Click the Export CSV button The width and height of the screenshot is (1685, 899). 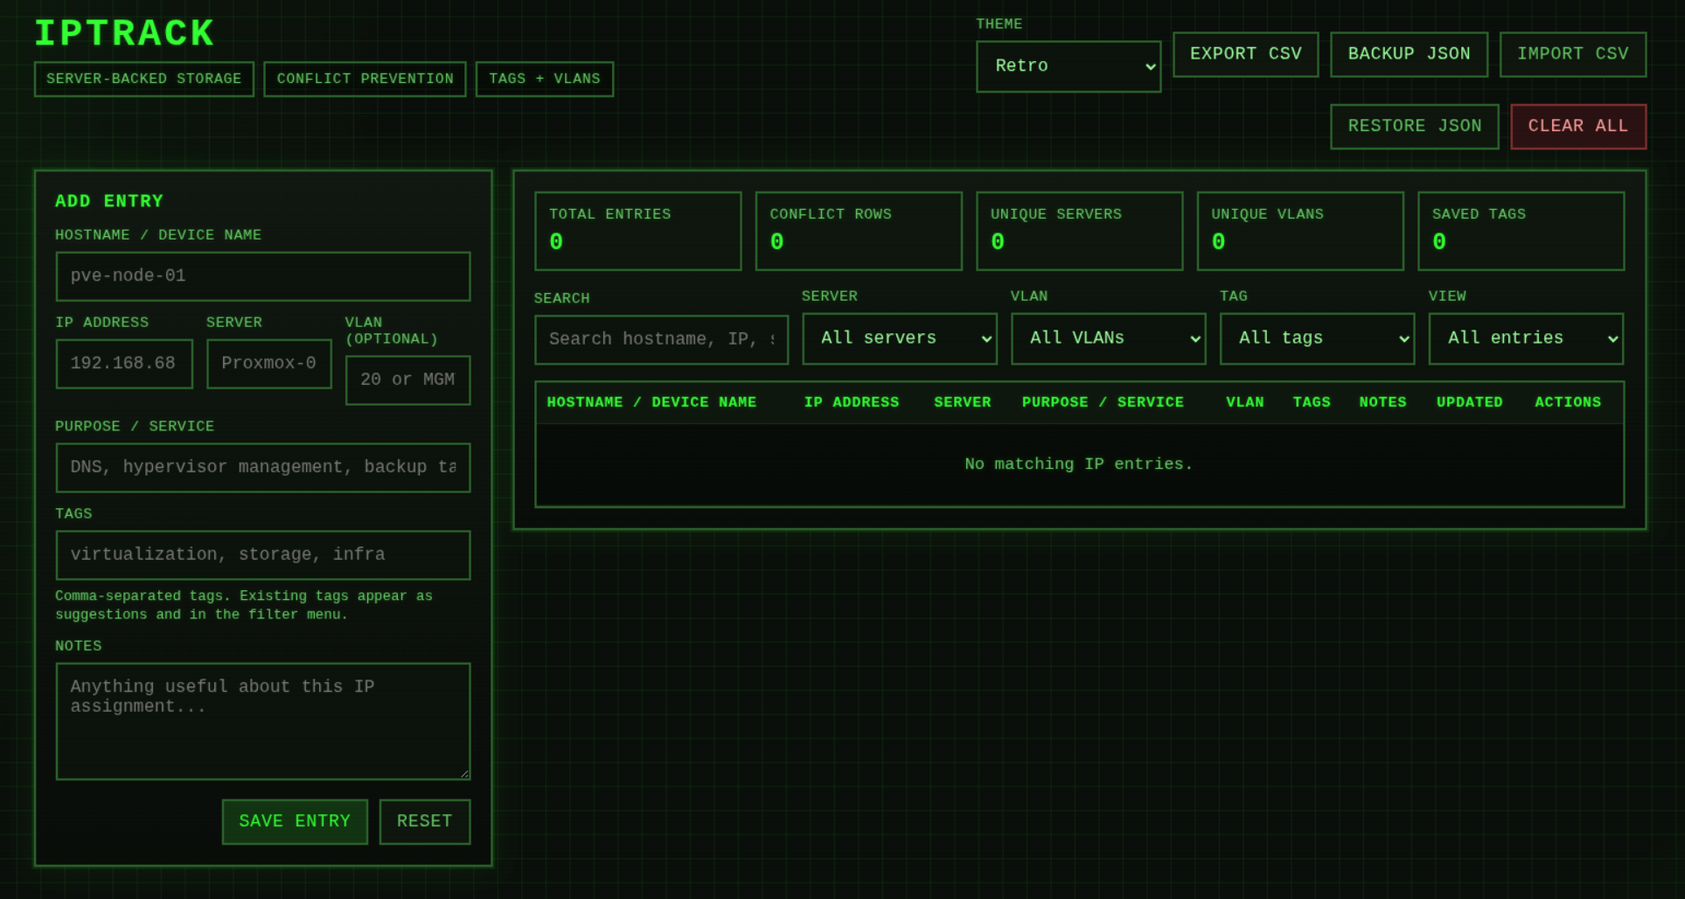(x=1245, y=54)
